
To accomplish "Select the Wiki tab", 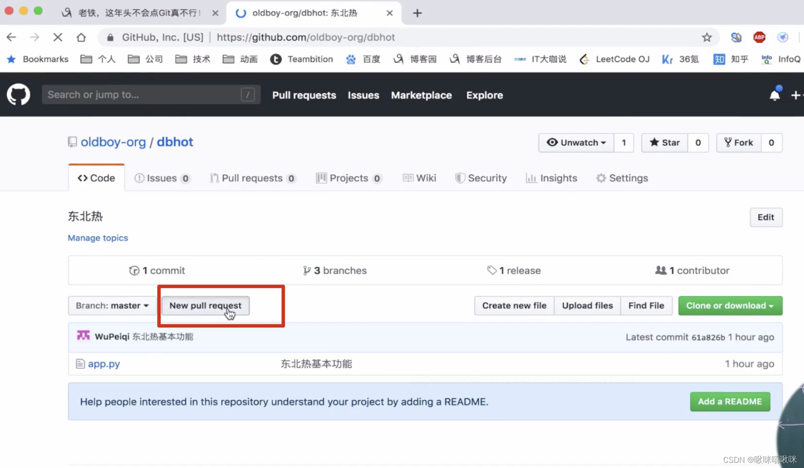I will (x=419, y=178).
